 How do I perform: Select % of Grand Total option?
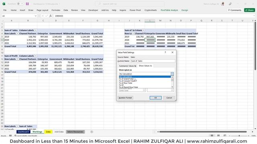[x=145, y=79]
